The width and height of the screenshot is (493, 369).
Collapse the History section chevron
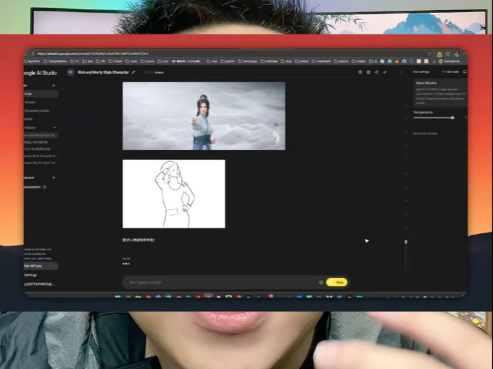click(54, 127)
